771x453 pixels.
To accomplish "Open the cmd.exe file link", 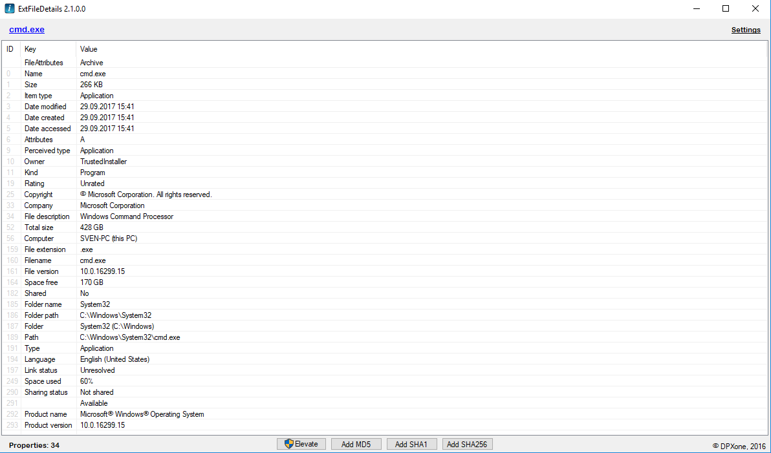I will point(27,30).
